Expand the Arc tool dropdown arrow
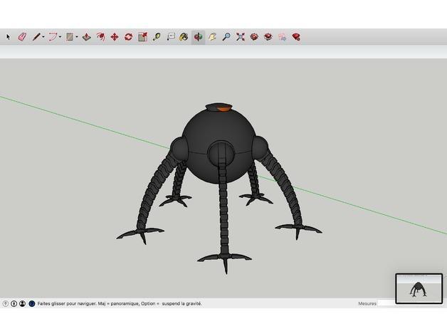The image size is (447, 336). pyautogui.click(x=61, y=36)
